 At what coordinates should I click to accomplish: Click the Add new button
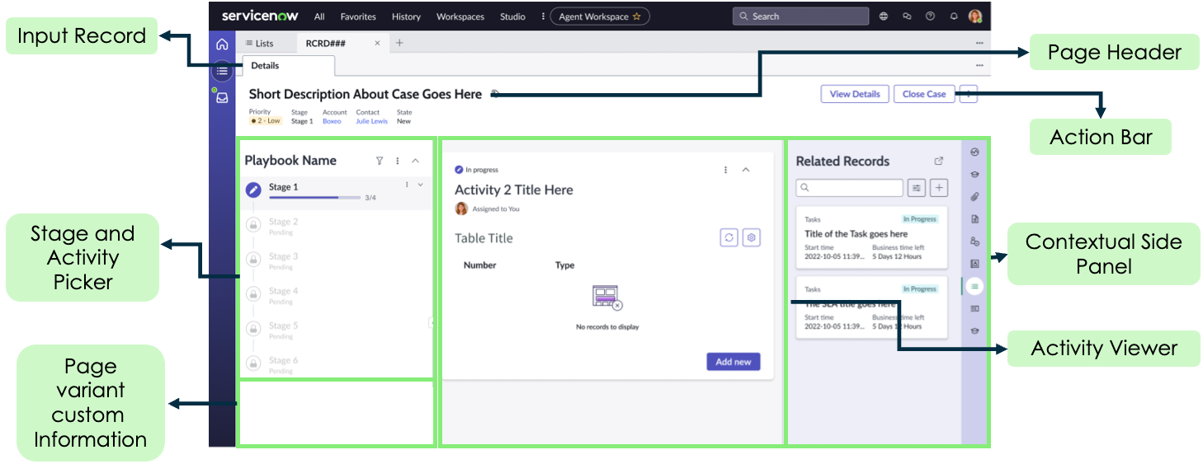[x=734, y=362]
